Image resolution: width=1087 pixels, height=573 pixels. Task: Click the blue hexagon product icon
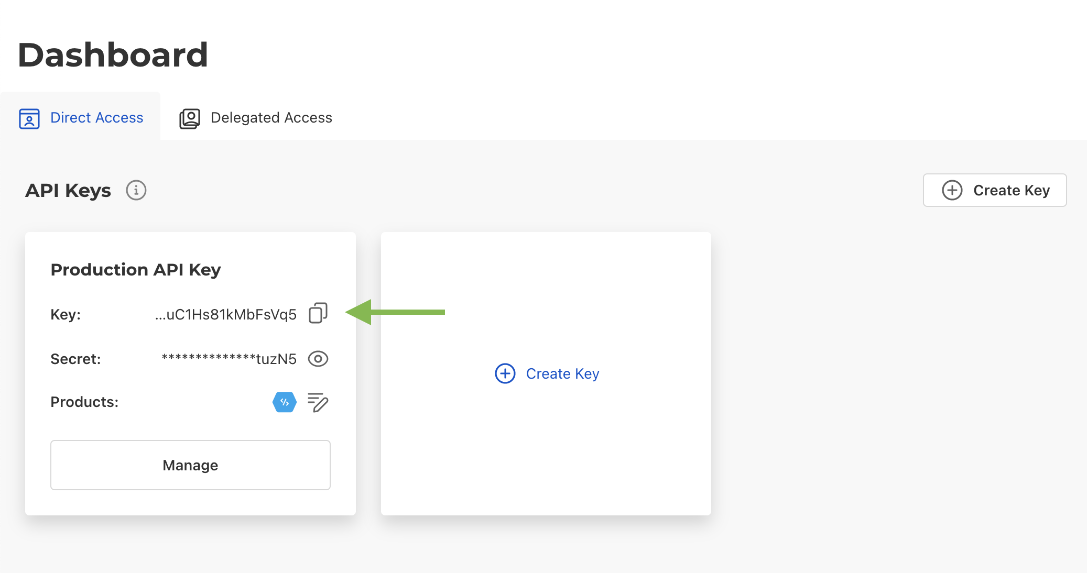(285, 402)
